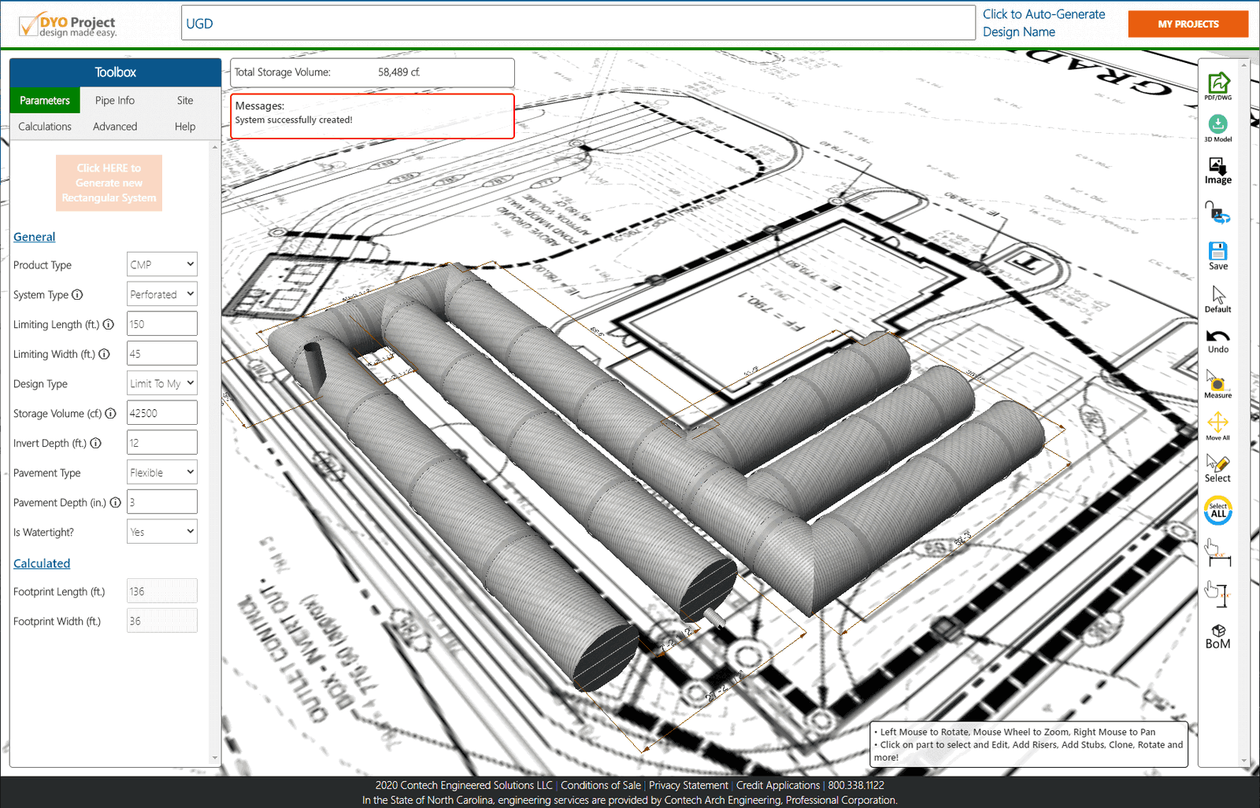Undo the last action
Image resolution: width=1260 pixels, height=808 pixels.
click(1217, 341)
